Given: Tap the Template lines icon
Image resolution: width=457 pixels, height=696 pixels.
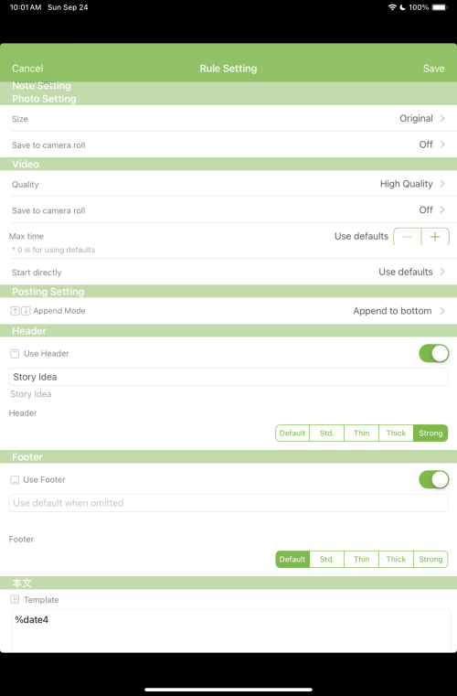Looking at the screenshot, I should click(x=15, y=600).
